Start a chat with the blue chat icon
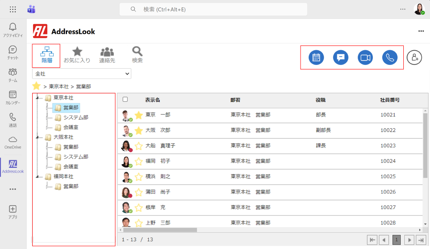430x249 pixels. coord(341,58)
